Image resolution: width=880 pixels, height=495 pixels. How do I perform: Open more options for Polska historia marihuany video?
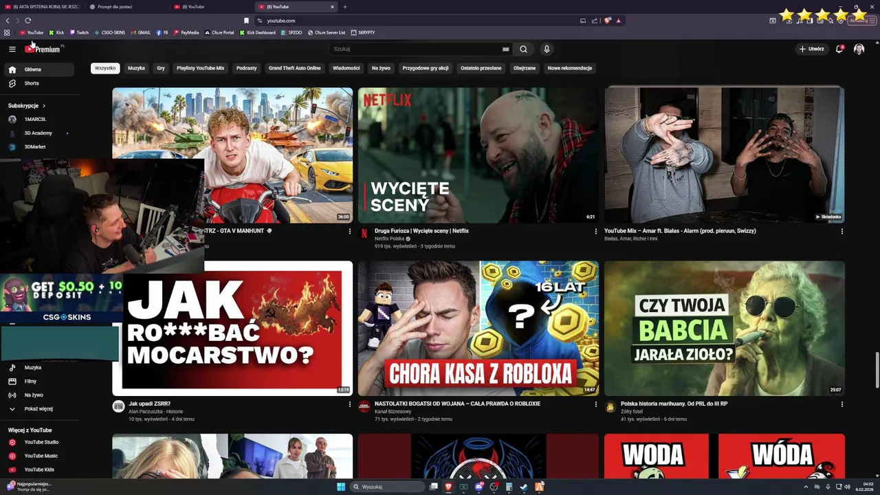(842, 404)
